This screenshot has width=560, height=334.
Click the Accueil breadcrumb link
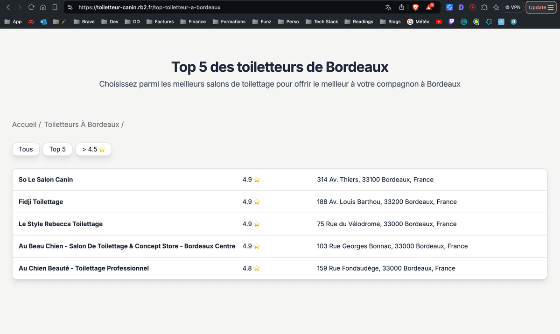(x=24, y=125)
